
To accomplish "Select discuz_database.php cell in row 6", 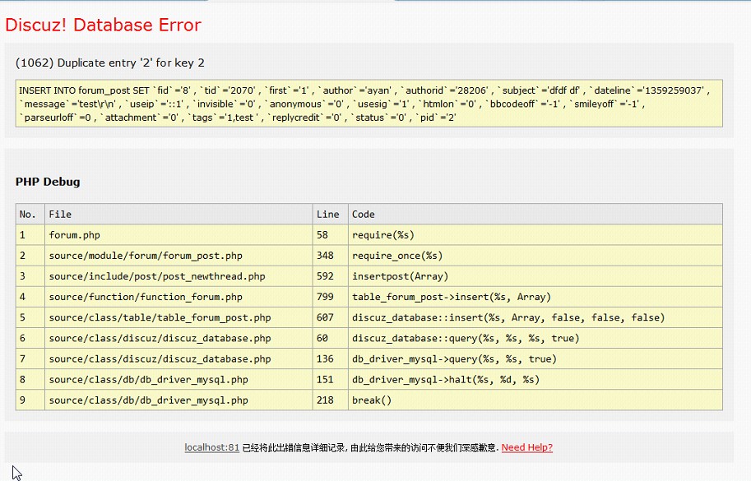I will (x=178, y=338).
